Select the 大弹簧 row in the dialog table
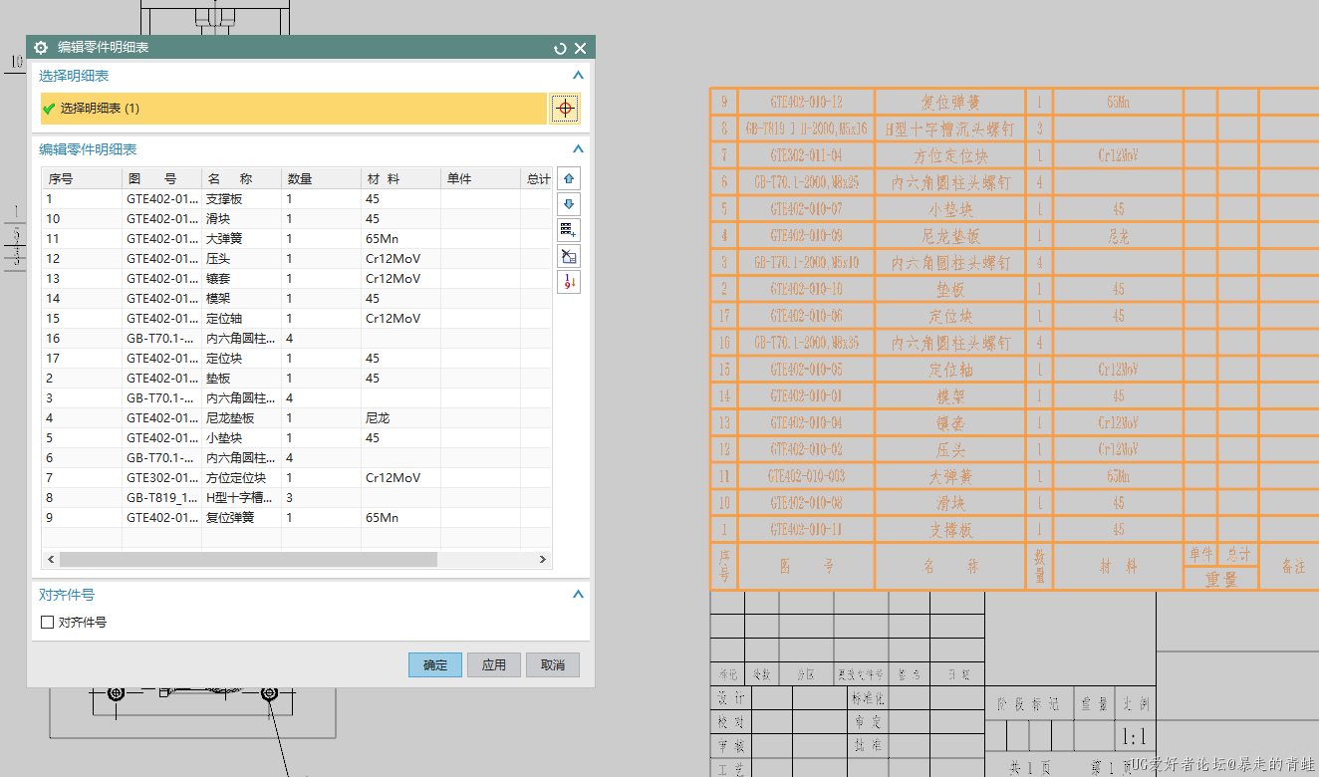This screenshot has width=1319, height=777. 297,239
